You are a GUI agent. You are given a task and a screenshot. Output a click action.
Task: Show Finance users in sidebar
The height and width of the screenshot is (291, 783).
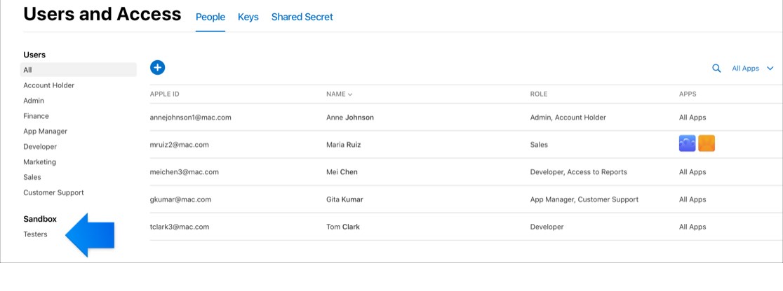(36, 116)
